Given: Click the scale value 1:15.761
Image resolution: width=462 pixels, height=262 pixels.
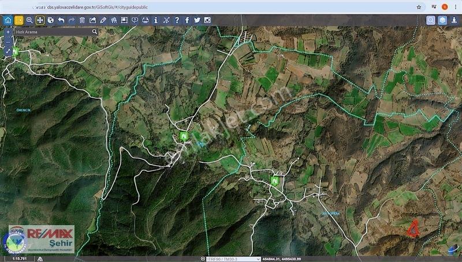Looking at the screenshot, I should click(20, 259).
